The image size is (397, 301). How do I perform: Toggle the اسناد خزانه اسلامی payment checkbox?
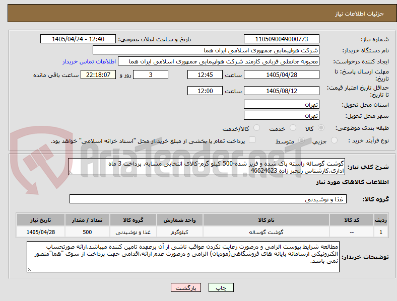252,140
